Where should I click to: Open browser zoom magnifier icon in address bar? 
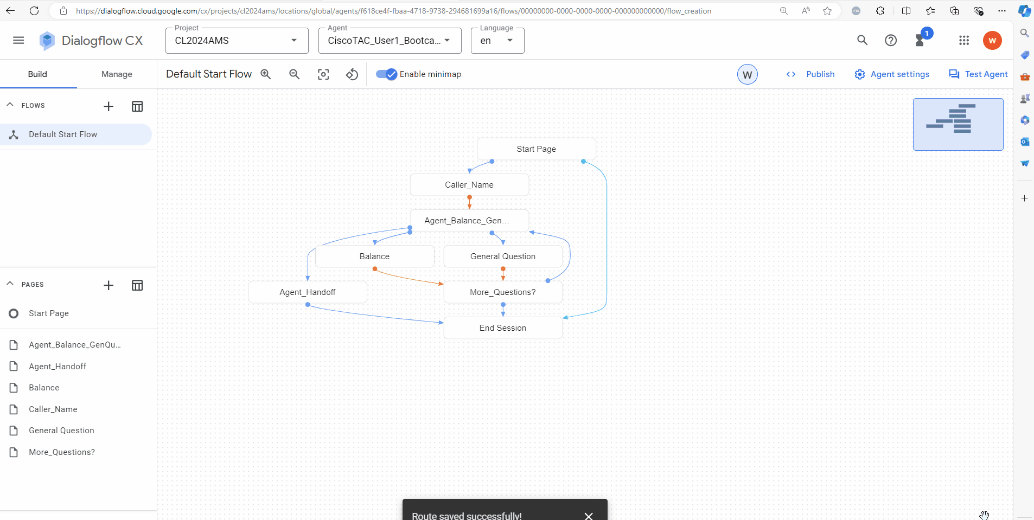click(784, 11)
